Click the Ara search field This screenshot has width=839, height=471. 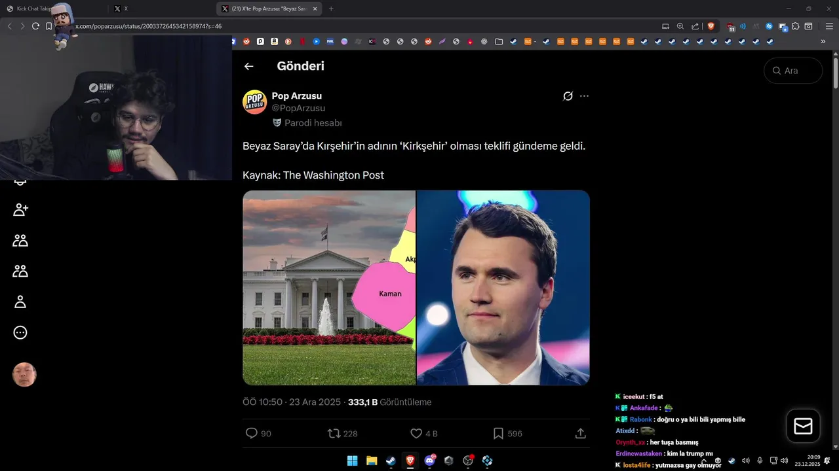[x=793, y=71]
